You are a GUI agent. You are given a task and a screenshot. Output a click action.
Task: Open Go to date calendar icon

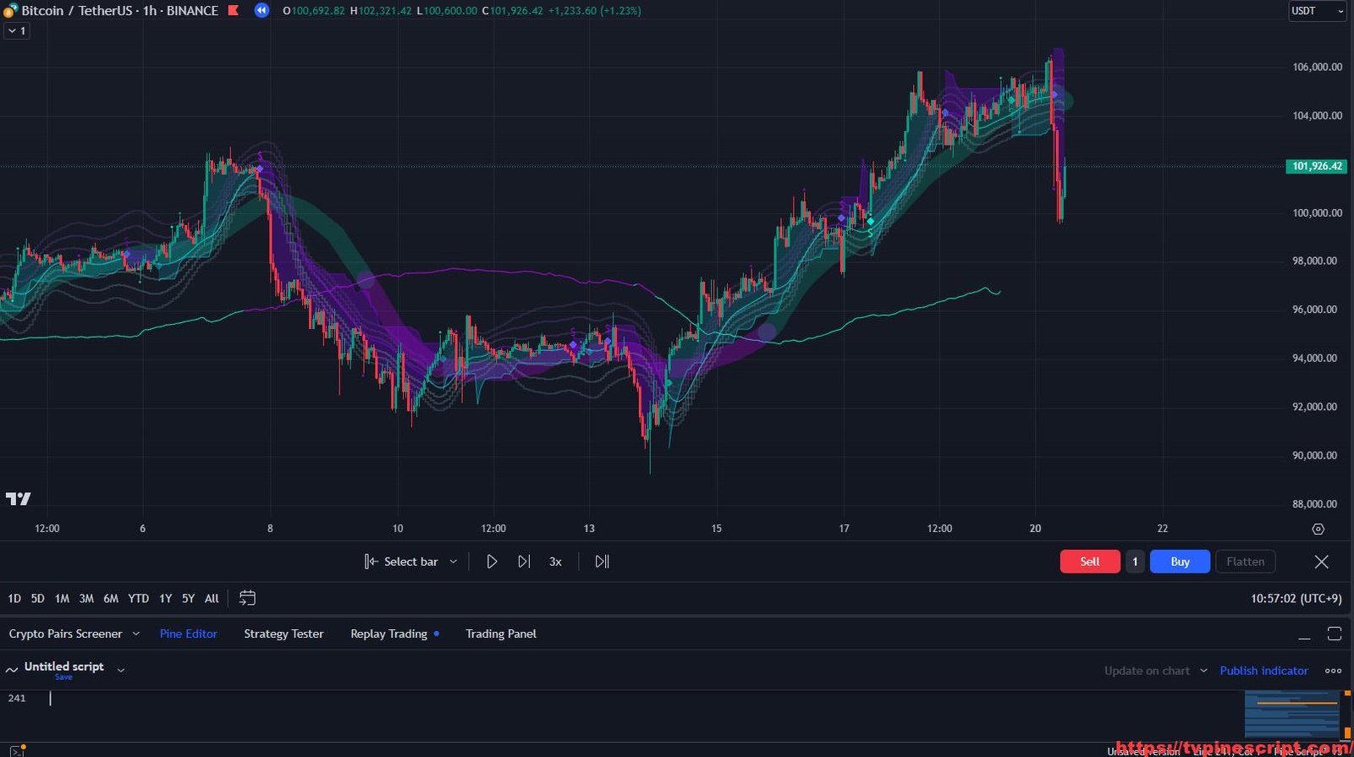point(247,598)
